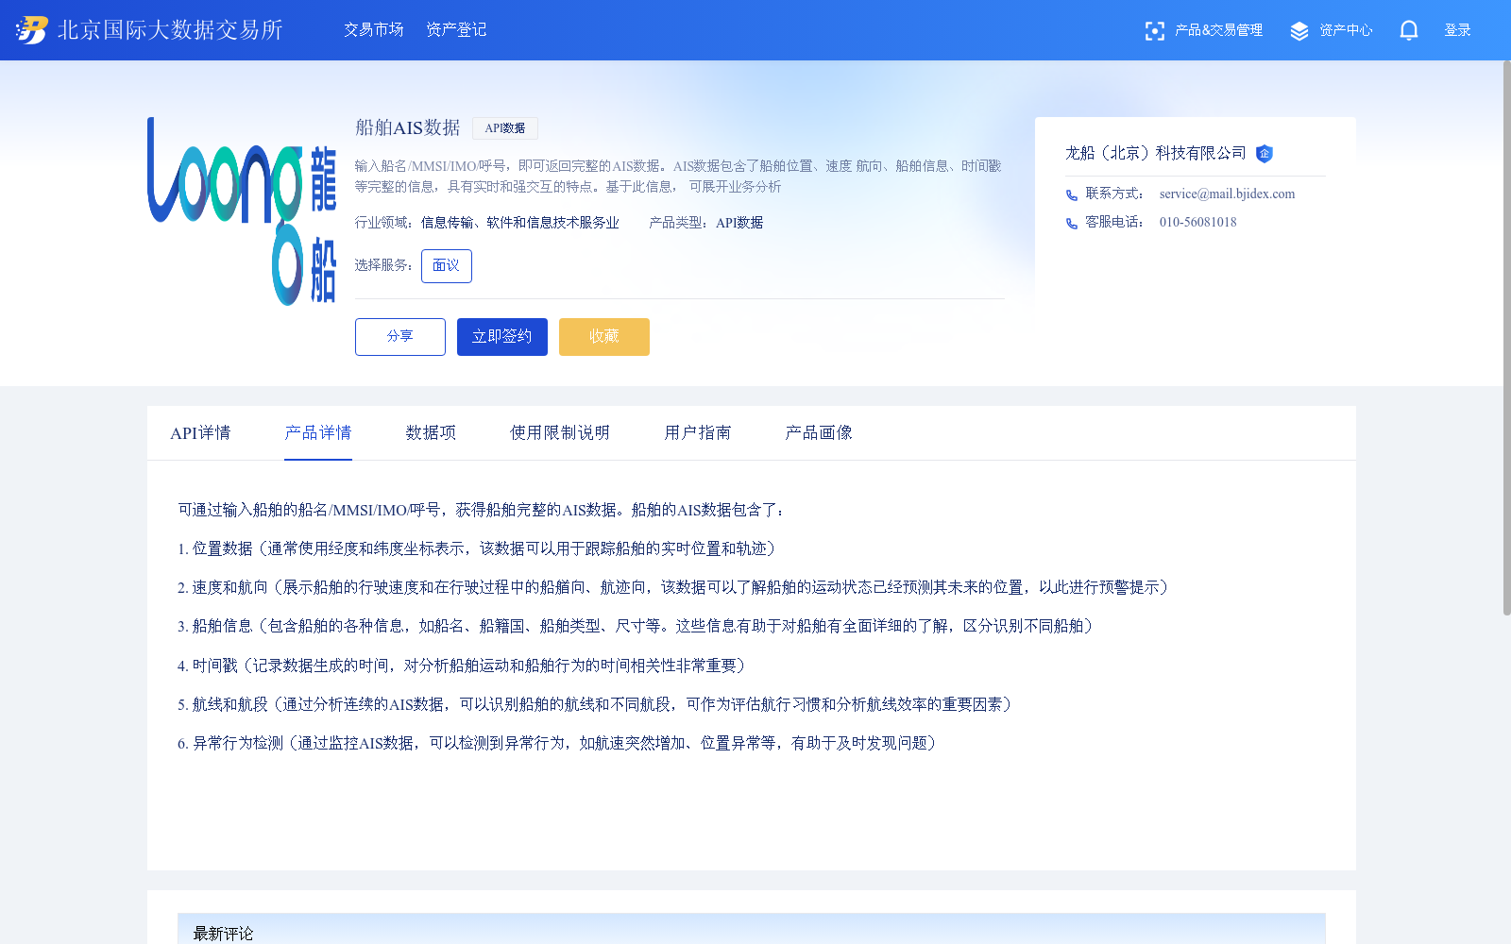The image size is (1511, 944).
Task: Open the 交易市场 menu
Action: [x=374, y=30]
